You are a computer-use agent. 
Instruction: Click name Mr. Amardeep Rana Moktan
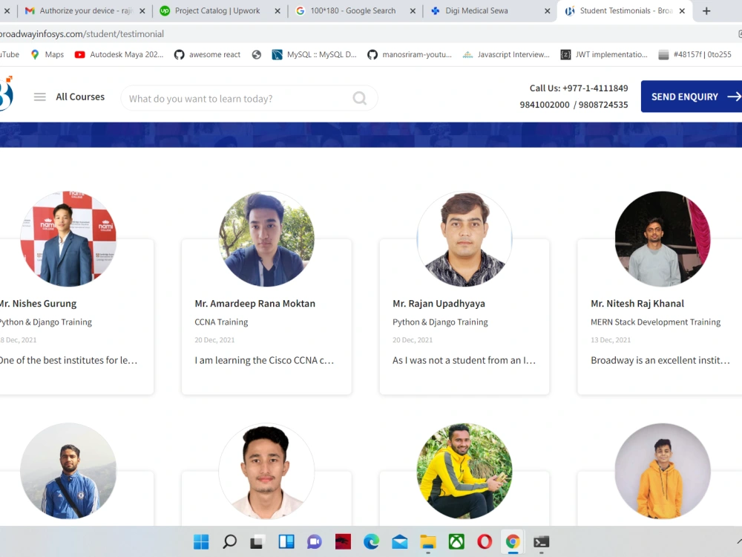[255, 304]
